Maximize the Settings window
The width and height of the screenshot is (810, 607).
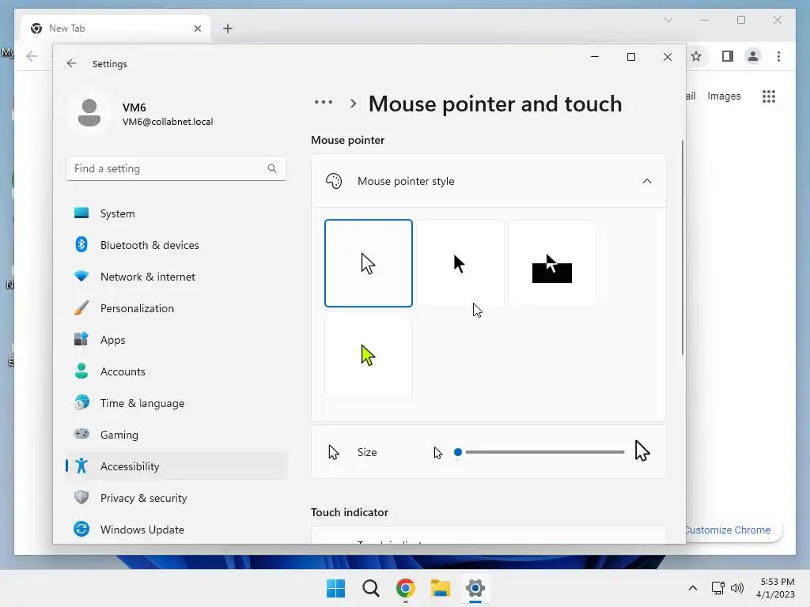(630, 57)
